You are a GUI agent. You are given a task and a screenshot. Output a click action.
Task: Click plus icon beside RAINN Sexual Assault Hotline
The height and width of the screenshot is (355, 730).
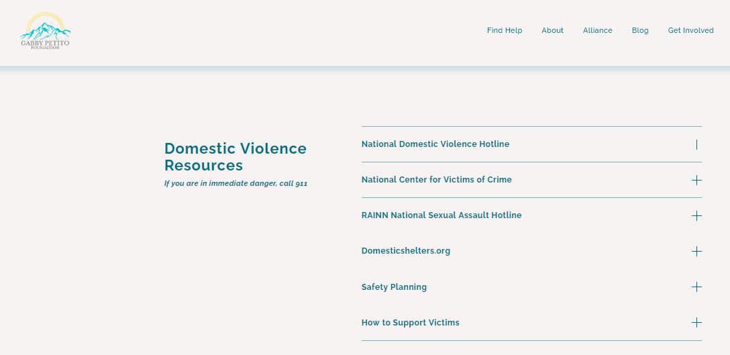coord(696,215)
